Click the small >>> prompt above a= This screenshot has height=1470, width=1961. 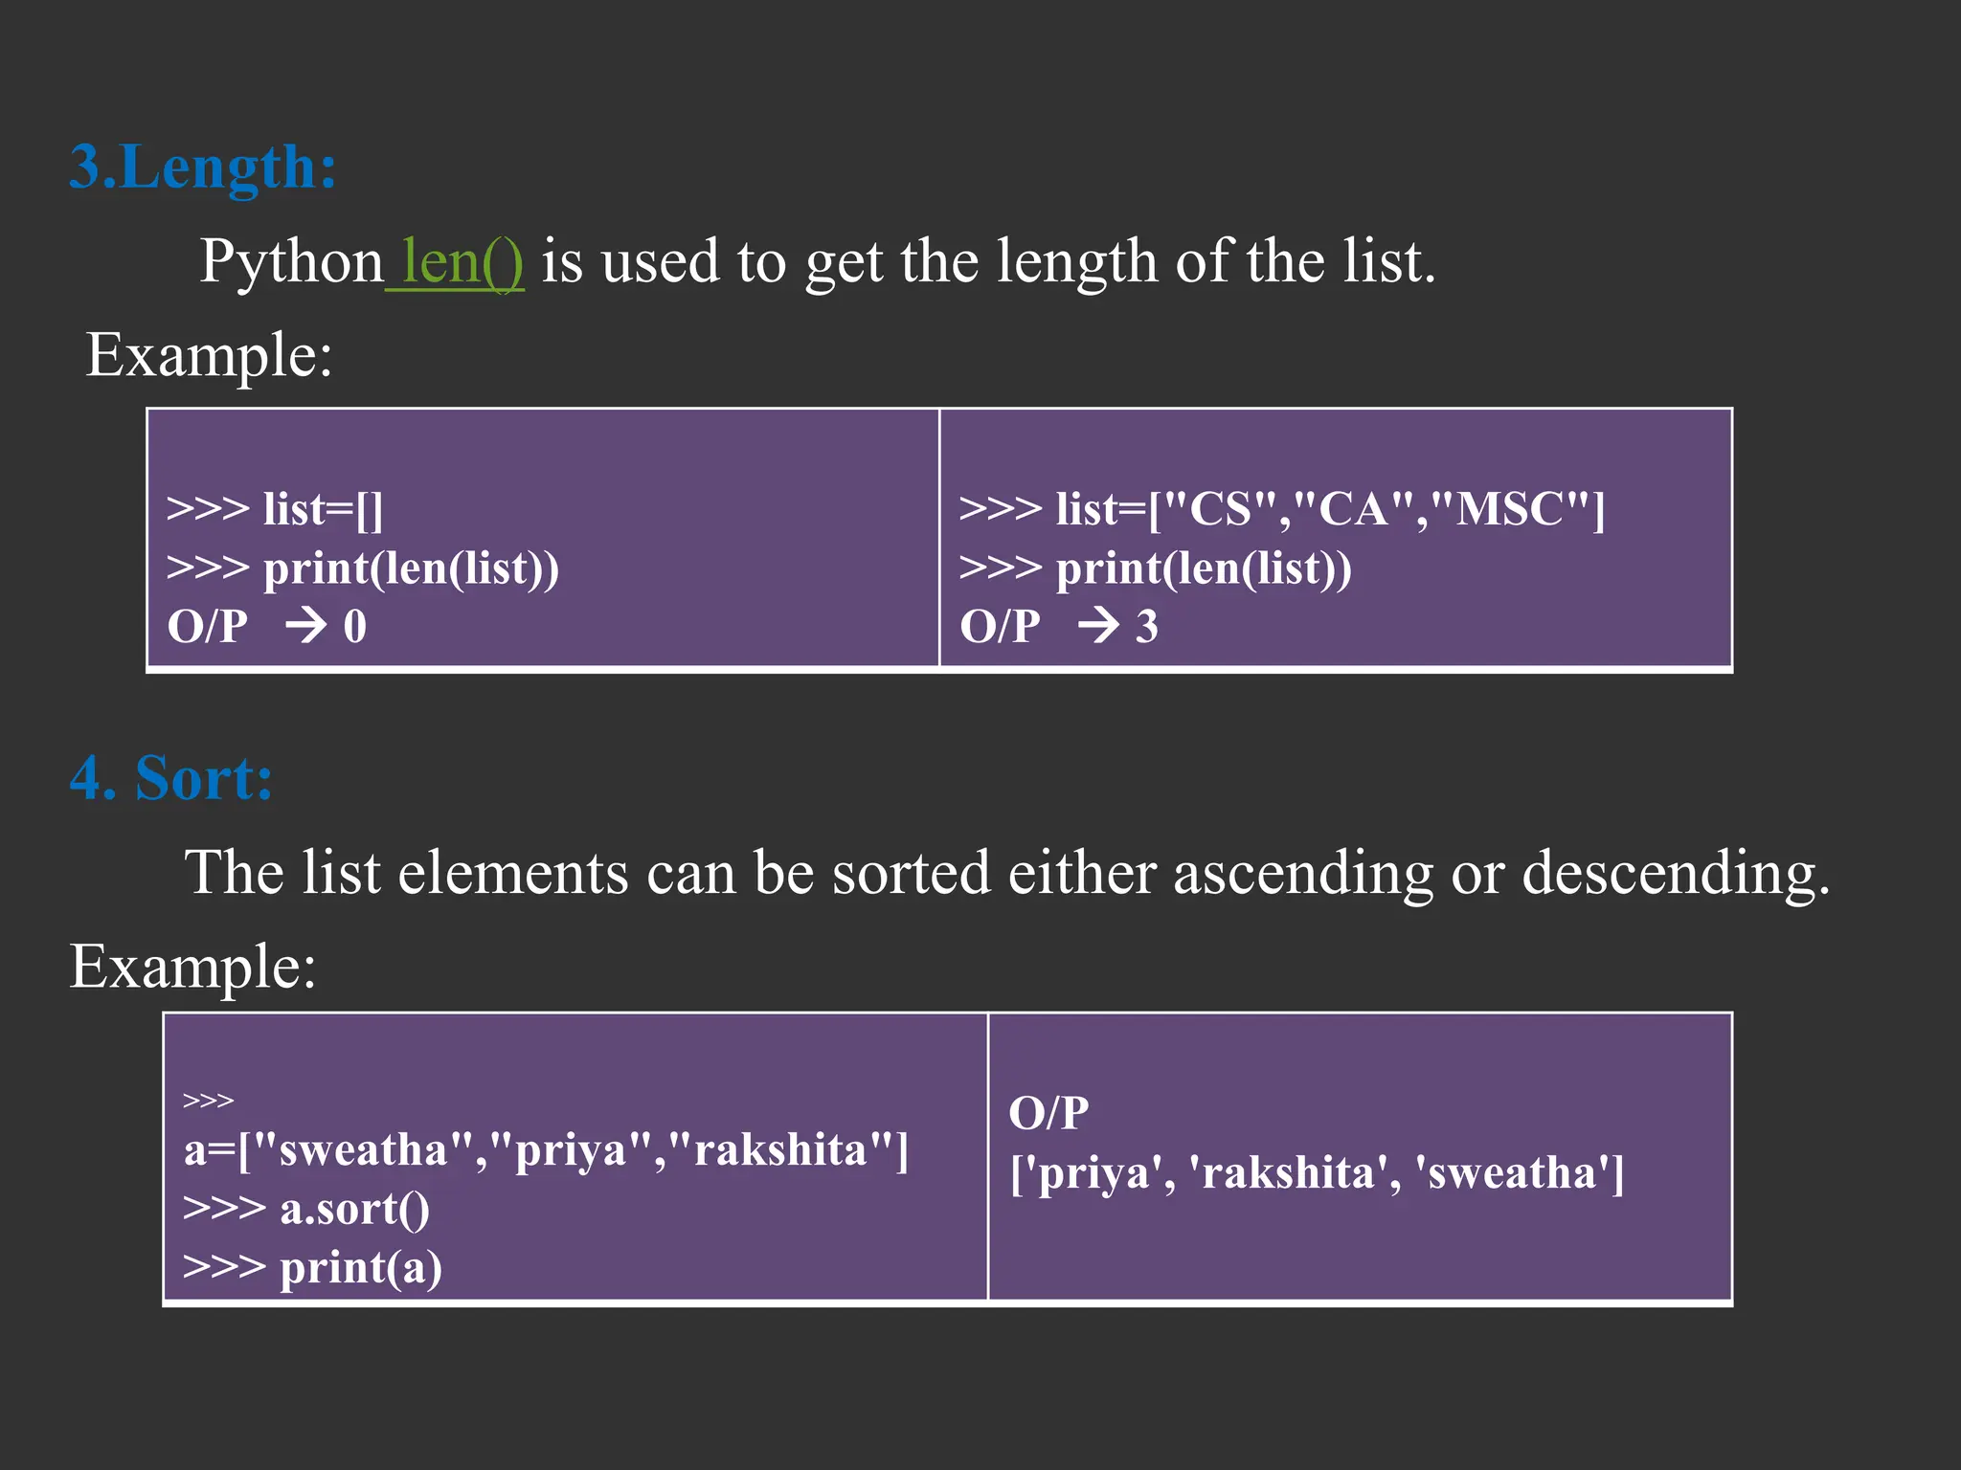pyautogui.click(x=208, y=1101)
